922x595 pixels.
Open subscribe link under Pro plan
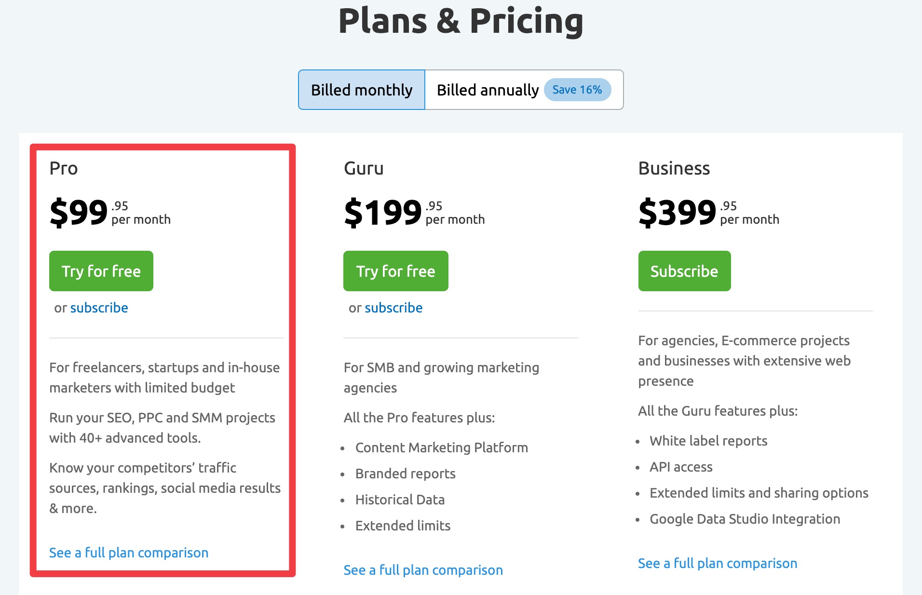coord(99,308)
